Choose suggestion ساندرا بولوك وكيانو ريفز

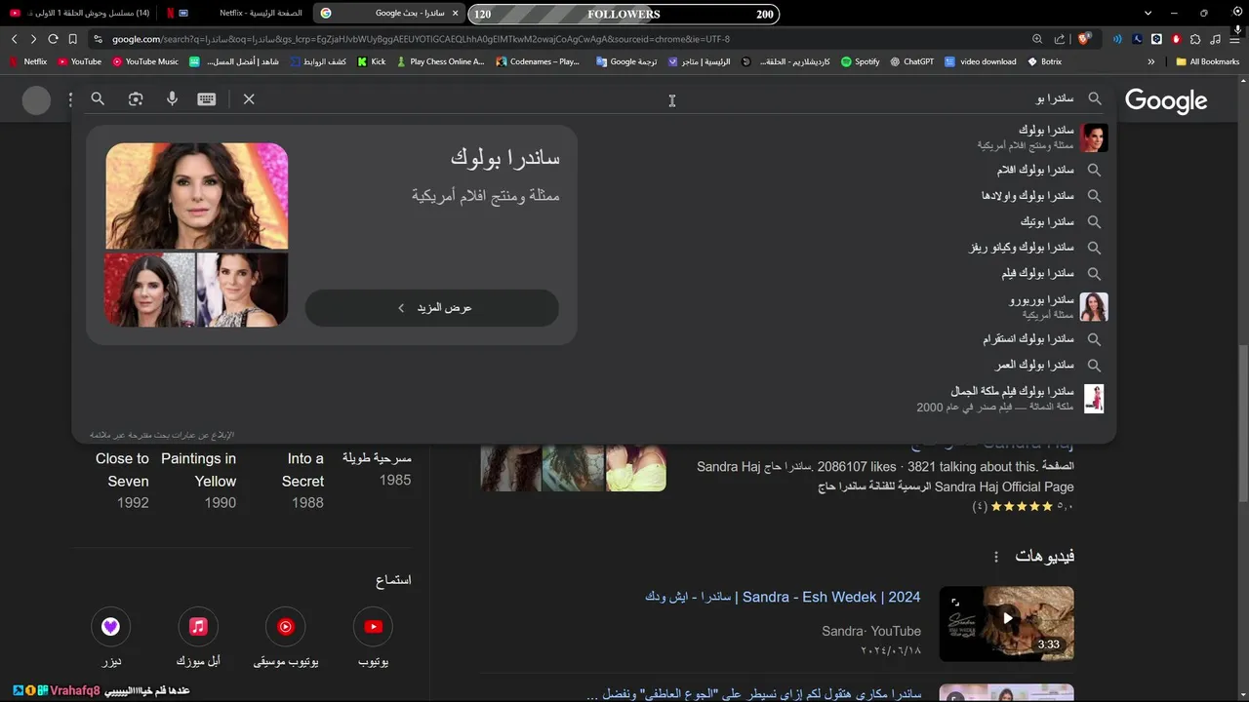(x=1034, y=248)
